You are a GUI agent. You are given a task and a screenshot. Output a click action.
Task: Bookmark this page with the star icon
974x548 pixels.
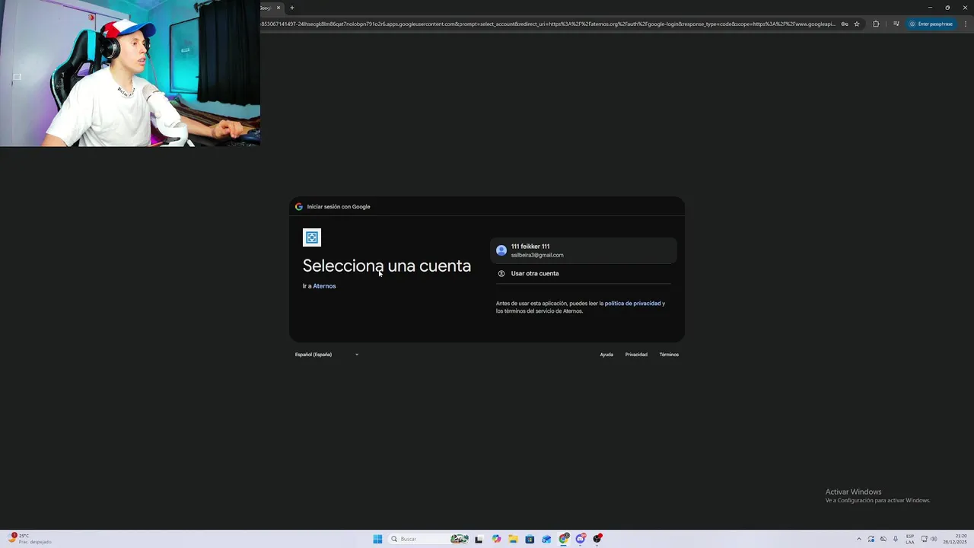(857, 24)
